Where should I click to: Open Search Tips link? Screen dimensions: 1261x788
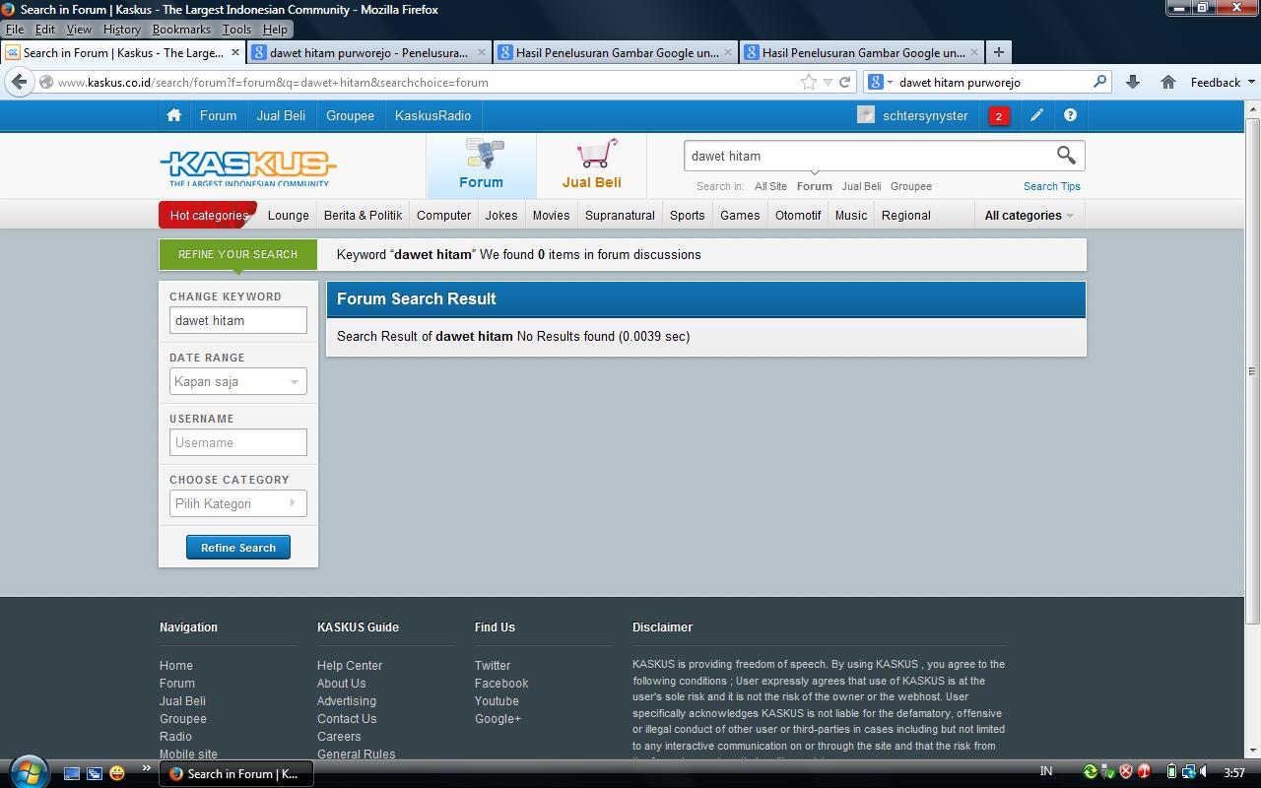pos(1051,186)
